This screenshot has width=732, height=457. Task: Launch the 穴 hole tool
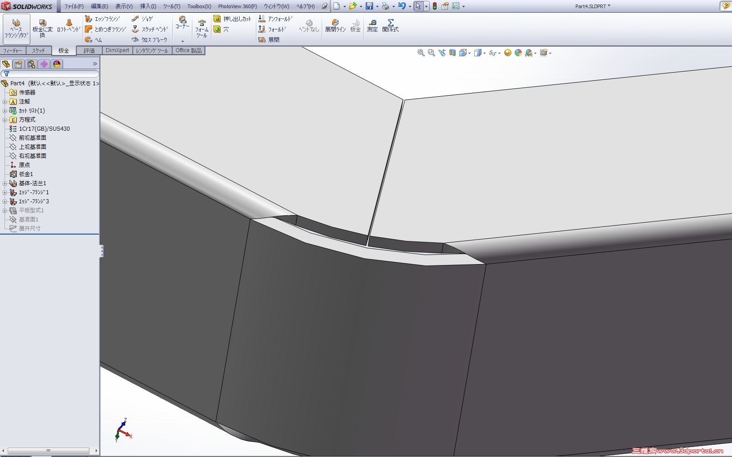(x=221, y=29)
